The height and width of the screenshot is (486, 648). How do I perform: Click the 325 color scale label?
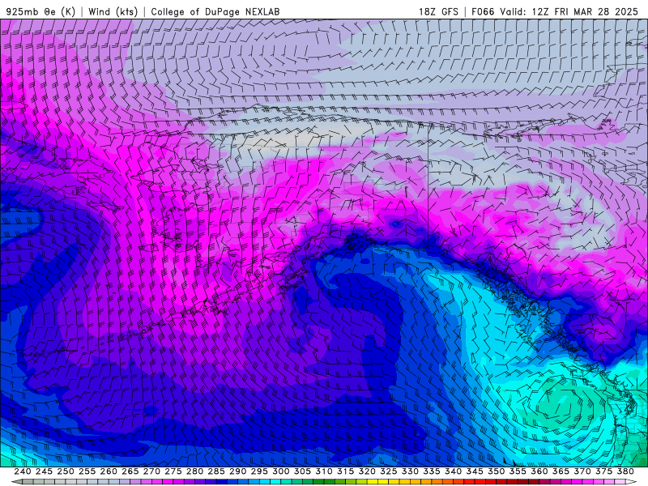click(x=389, y=471)
